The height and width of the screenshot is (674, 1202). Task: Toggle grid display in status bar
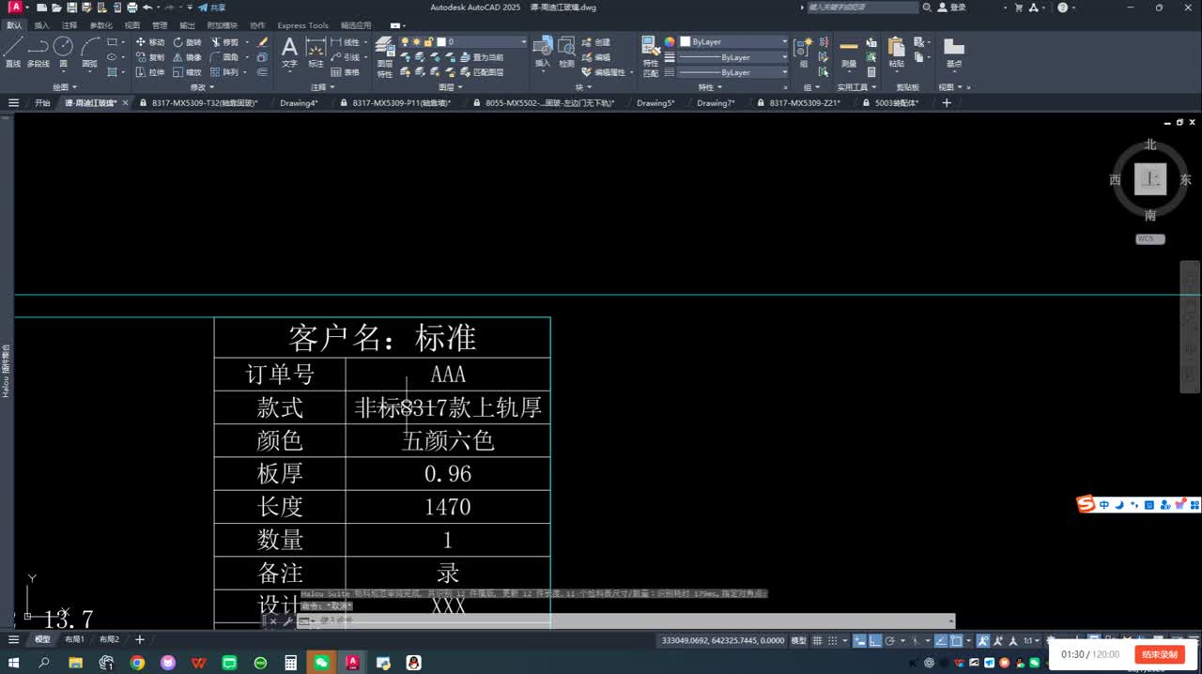[819, 640]
